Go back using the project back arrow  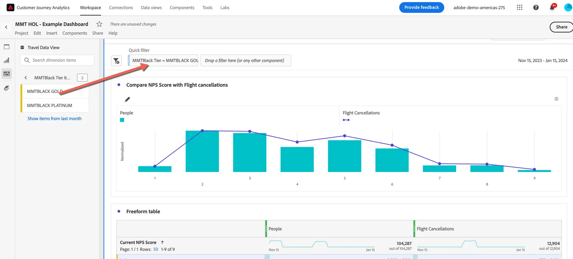coord(6,27)
